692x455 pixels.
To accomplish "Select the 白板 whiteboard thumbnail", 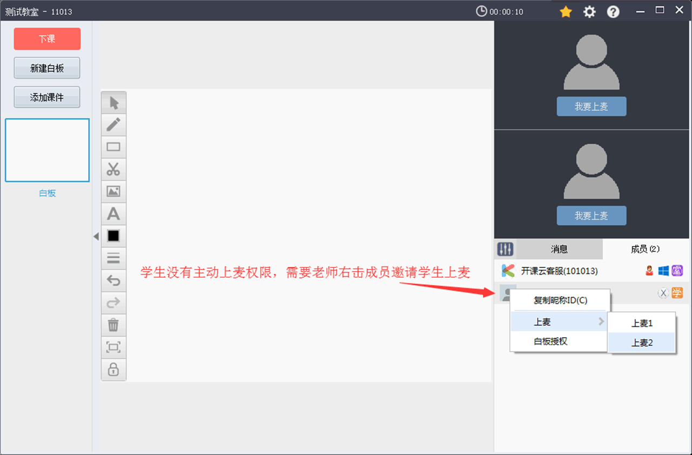I will [47, 150].
